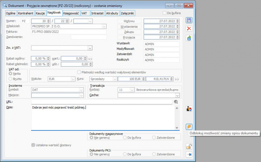
Task: Click the Zakupu date stepper arrows
Action: click(x=177, y=32)
